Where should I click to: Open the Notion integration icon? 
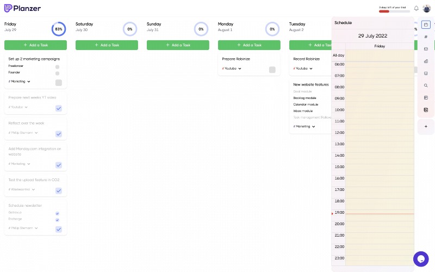coord(426,110)
